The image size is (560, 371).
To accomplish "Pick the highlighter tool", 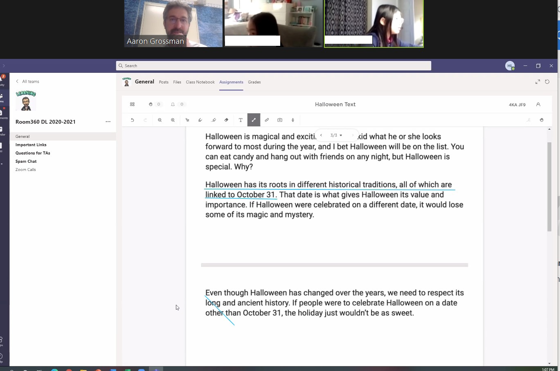I will coord(214,120).
